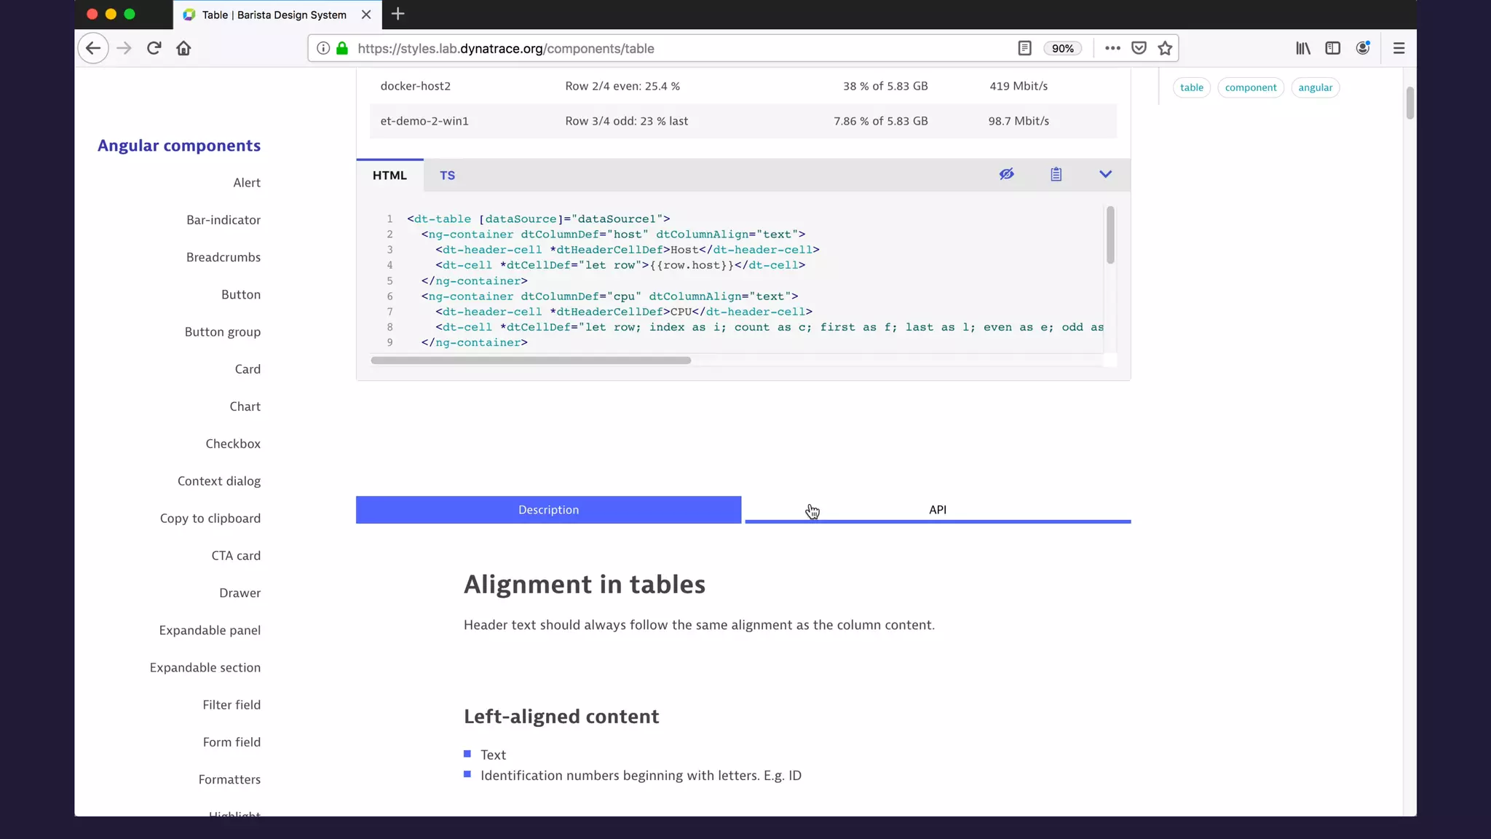Show the library icon in toolbar

1302,48
